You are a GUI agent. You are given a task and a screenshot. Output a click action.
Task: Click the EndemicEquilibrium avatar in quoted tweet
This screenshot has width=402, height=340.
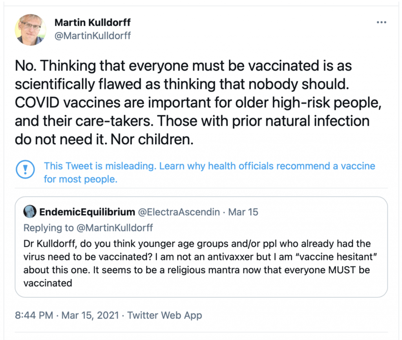point(29,212)
